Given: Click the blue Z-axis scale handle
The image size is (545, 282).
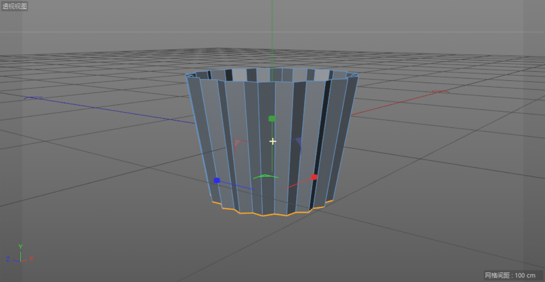Looking at the screenshot, I should coord(217,180).
